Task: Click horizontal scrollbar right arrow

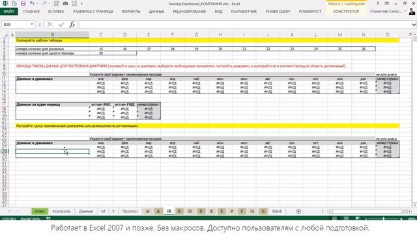Action: coord(409,211)
